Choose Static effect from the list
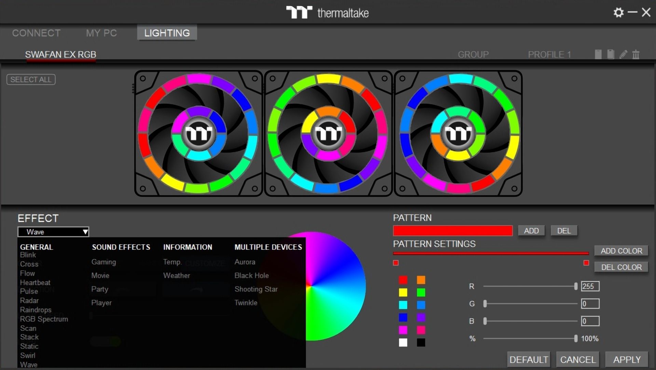Image resolution: width=656 pixels, height=370 pixels. point(29,346)
